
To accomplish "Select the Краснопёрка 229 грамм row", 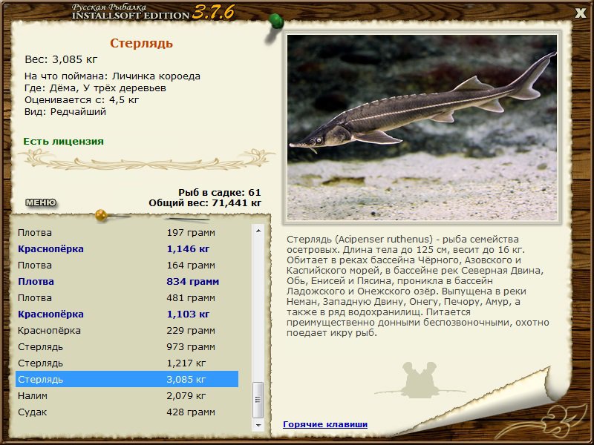I will [127, 330].
